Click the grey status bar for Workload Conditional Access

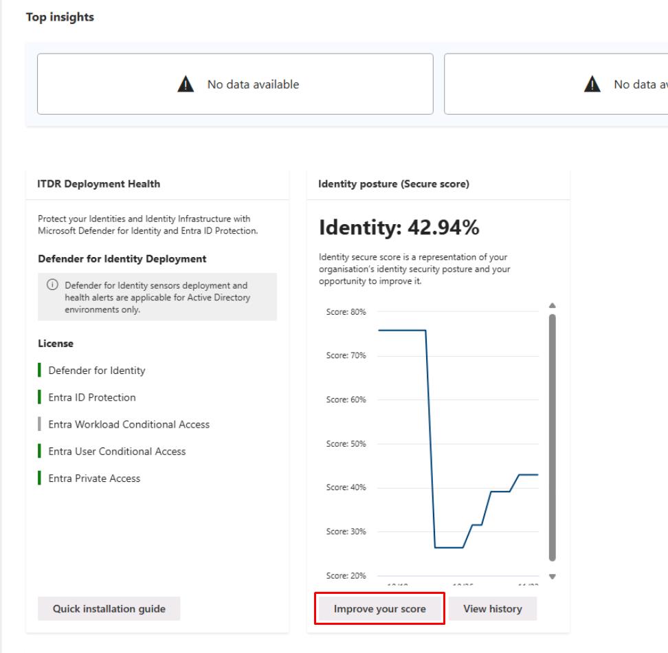[x=38, y=425]
